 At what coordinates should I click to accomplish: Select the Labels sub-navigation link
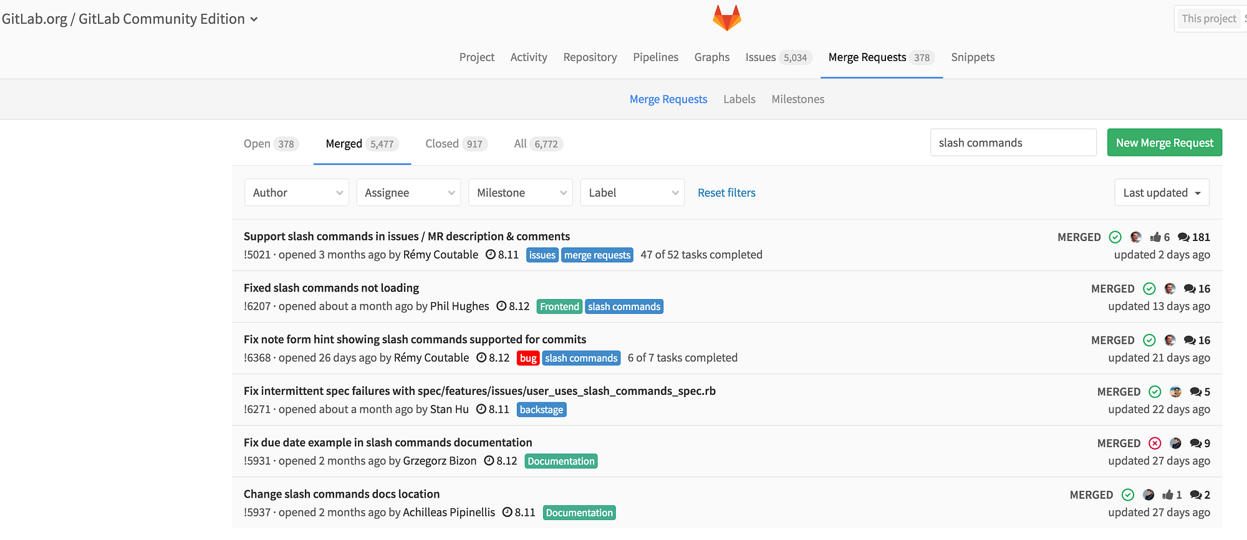tap(739, 99)
